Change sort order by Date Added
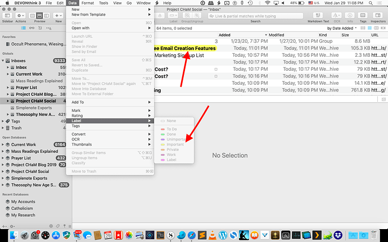The height and width of the screenshot is (242, 388). (x=342, y=28)
